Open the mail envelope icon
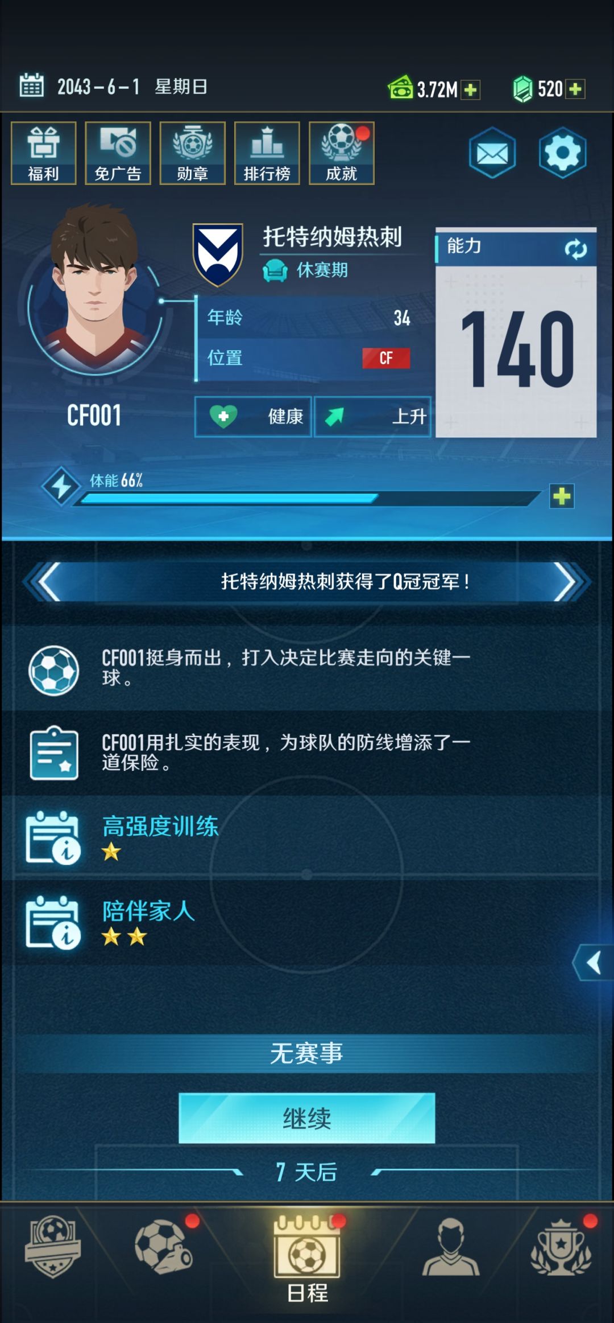Screen dimensions: 614x1323 click(492, 153)
